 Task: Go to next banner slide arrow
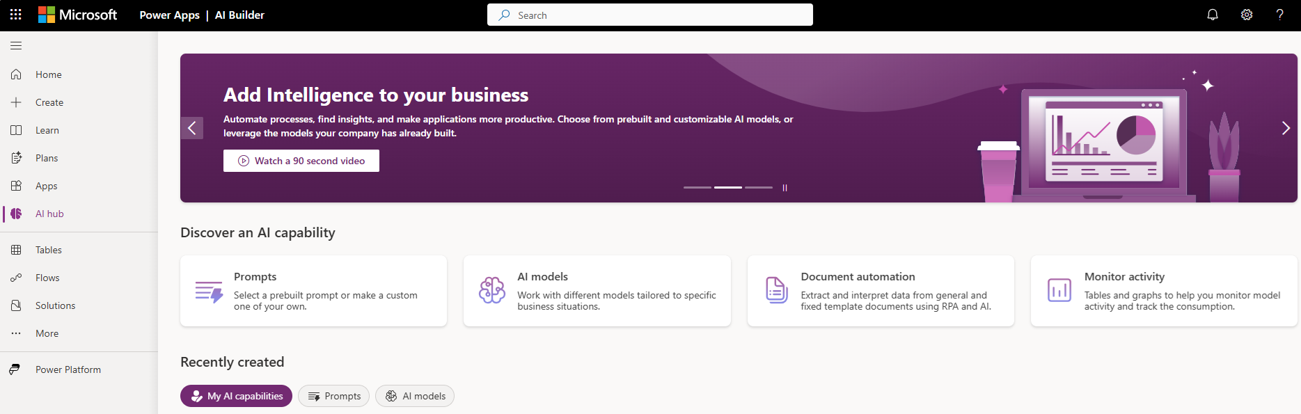[1286, 128]
